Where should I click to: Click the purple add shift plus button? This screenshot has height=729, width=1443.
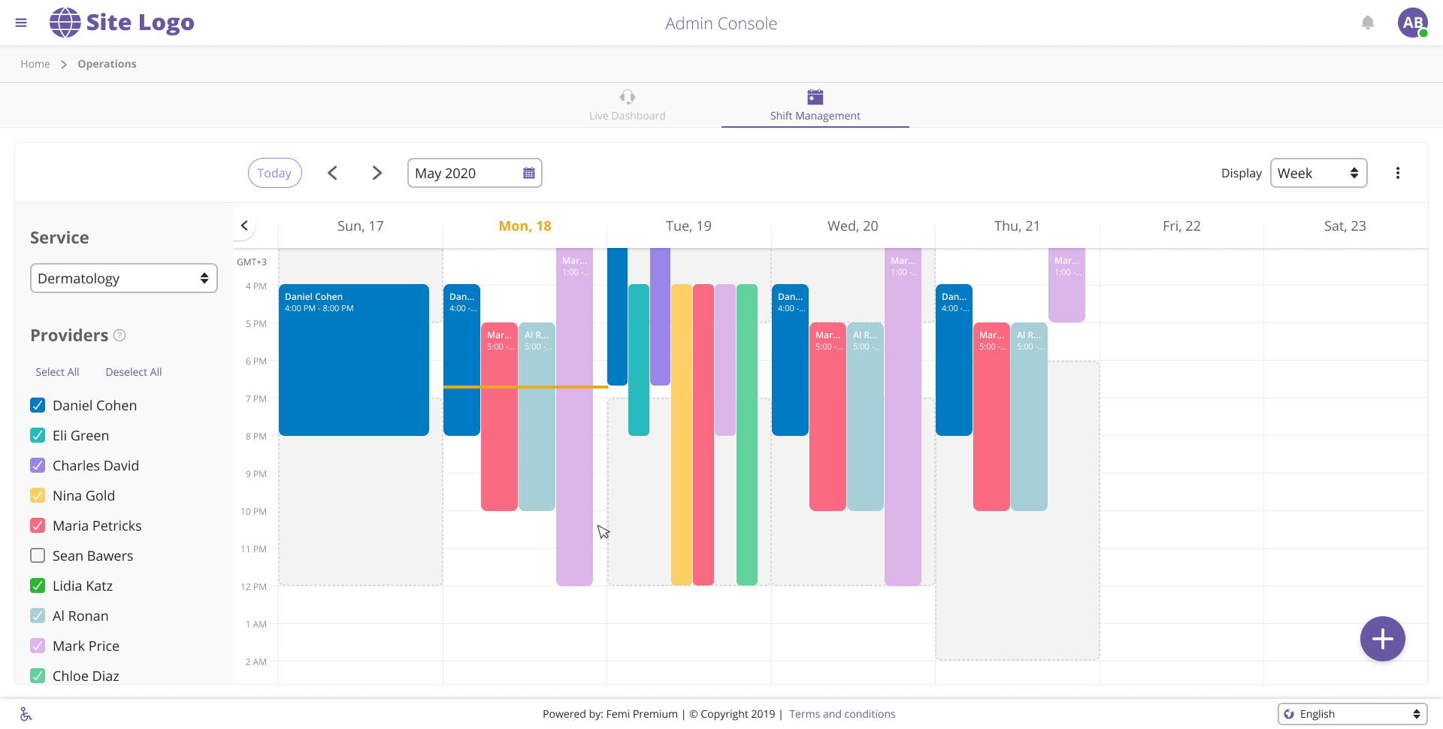1382,639
